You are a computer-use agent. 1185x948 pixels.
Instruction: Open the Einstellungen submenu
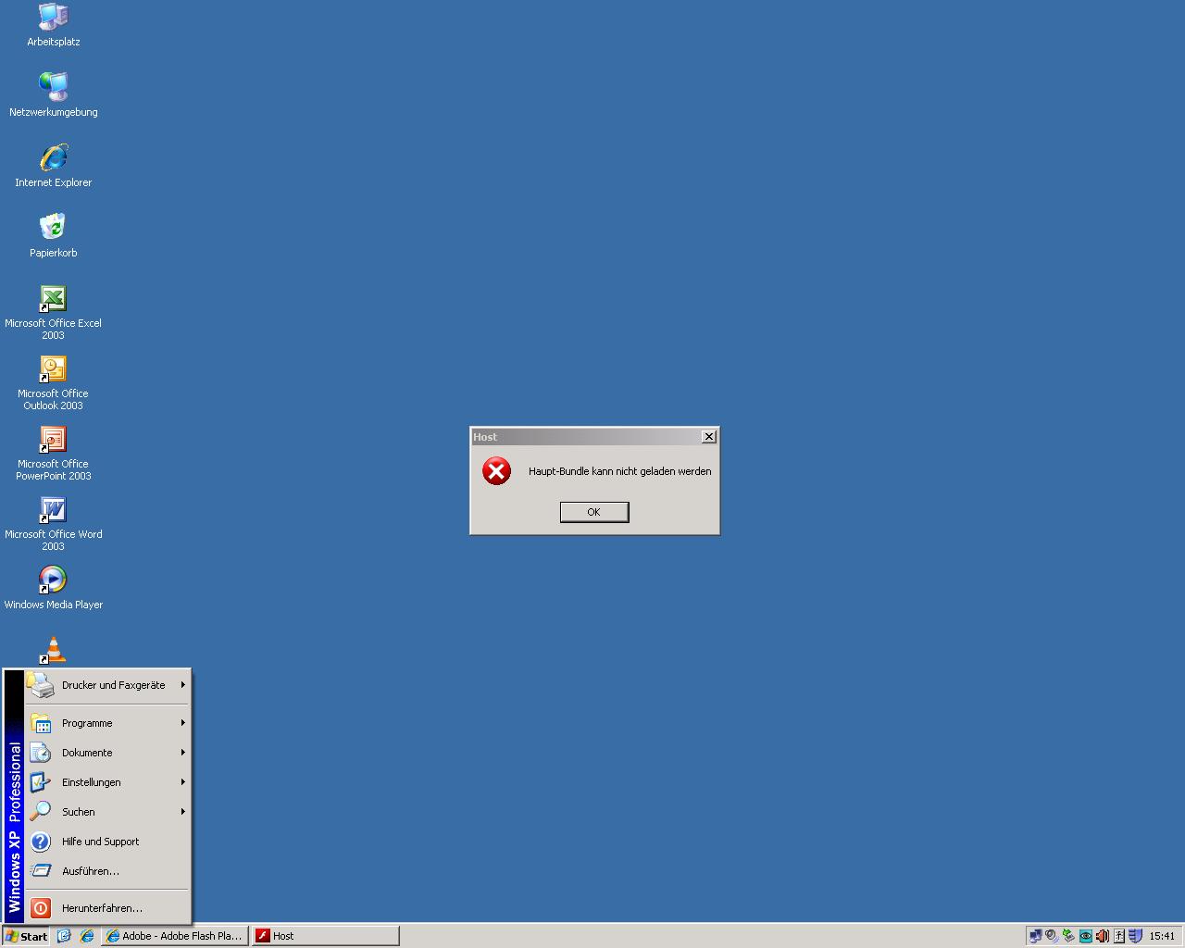[107, 782]
